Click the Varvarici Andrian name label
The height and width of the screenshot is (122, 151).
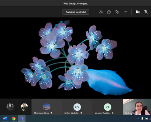(102, 113)
